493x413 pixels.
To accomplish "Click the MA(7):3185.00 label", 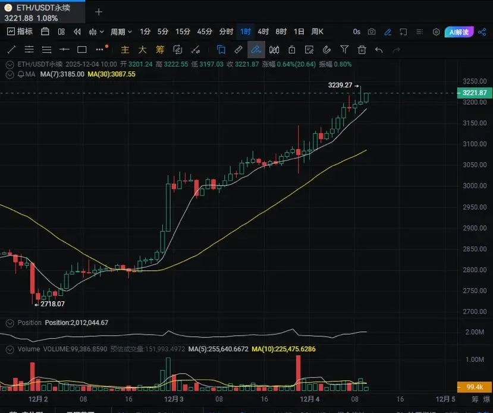I will coord(62,74).
